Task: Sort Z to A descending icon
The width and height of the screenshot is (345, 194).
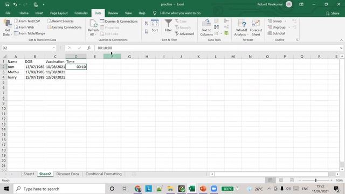Action: pos(147,32)
